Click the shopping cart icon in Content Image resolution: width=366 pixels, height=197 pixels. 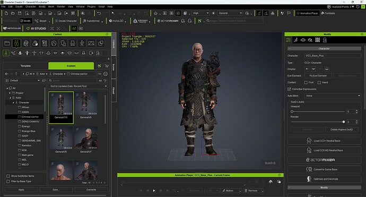pos(107,66)
